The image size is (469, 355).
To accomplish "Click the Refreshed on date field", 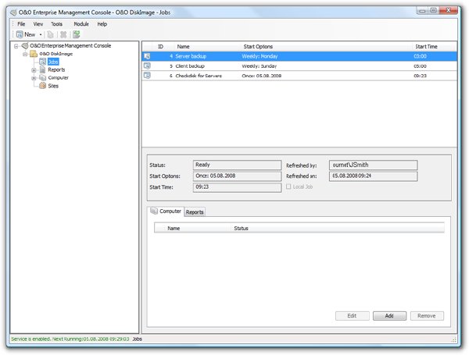I will 374,176.
